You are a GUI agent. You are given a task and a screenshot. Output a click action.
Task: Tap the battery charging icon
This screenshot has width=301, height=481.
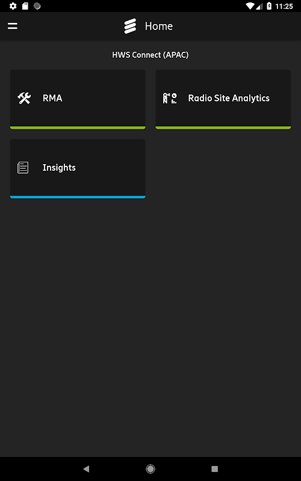269,6
